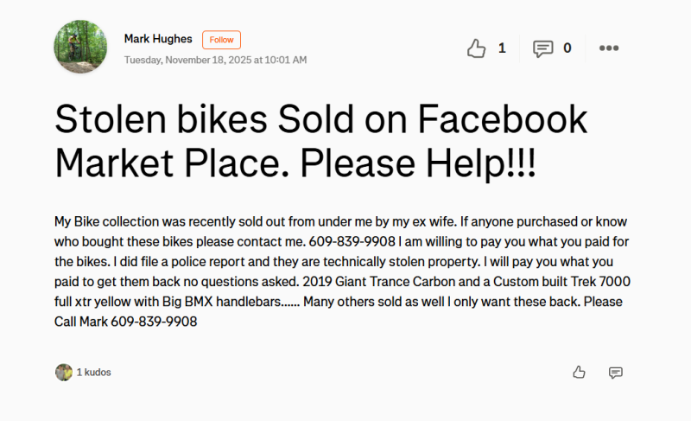Give kudos using the bottom thumbs-up icon

pos(579,373)
